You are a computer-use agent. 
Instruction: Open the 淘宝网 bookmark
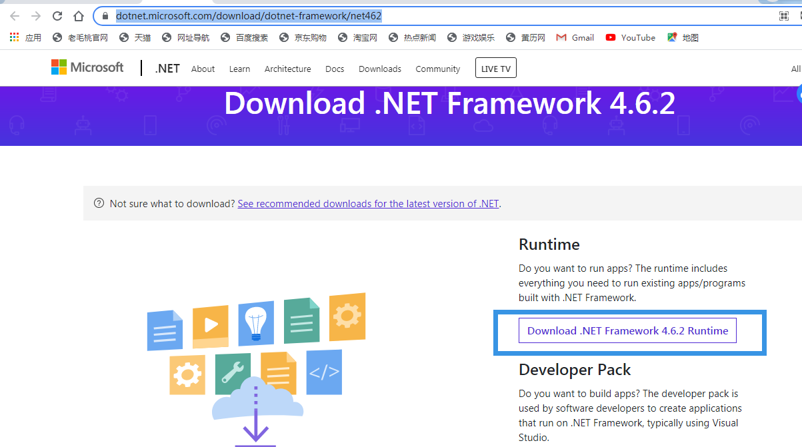pos(357,38)
